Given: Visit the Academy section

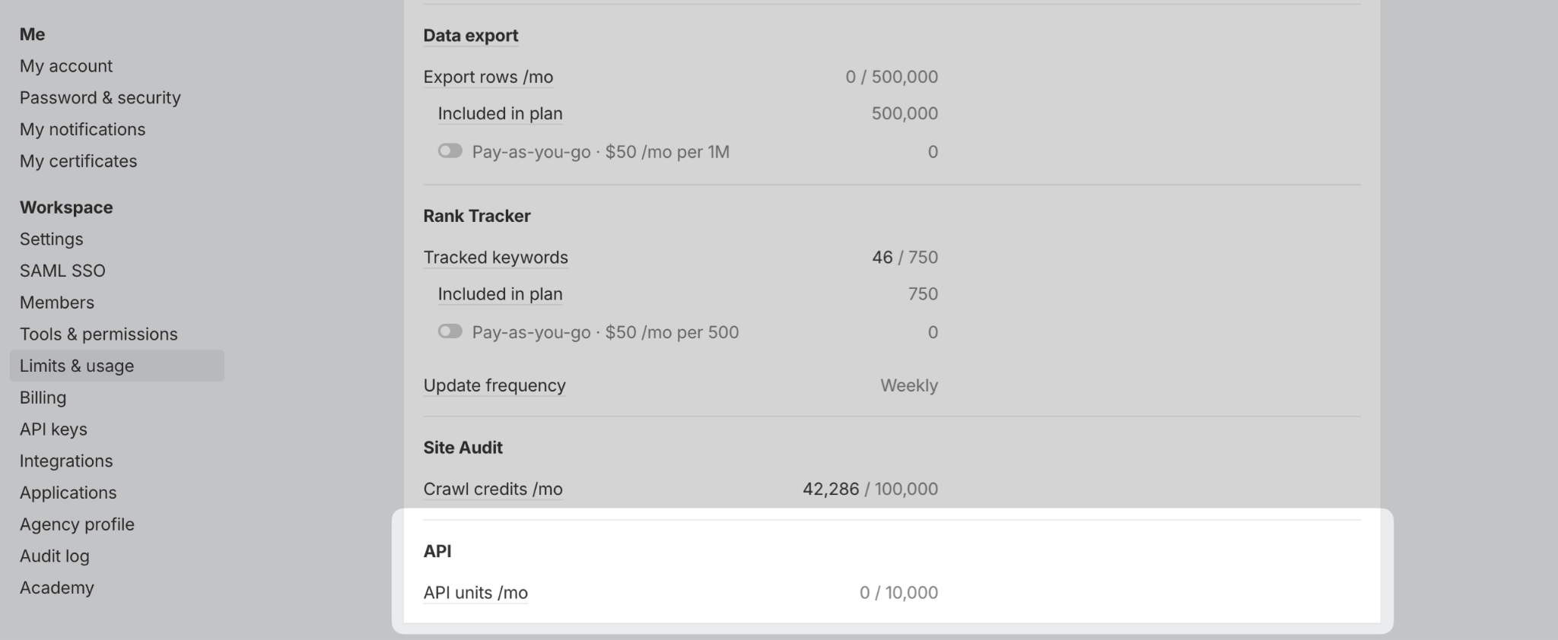Looking at the screenshot, I should [57, 588].
